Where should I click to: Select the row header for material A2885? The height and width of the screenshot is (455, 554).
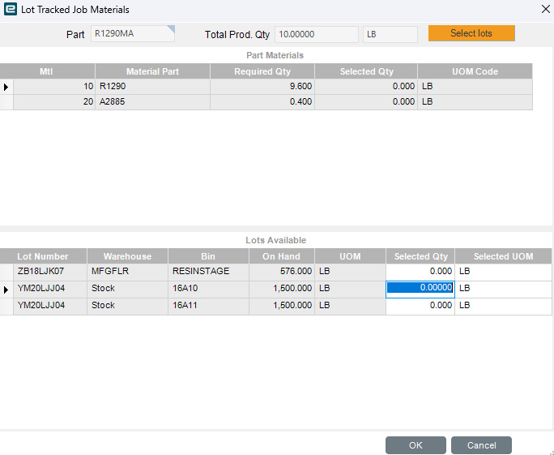(6, 102)
